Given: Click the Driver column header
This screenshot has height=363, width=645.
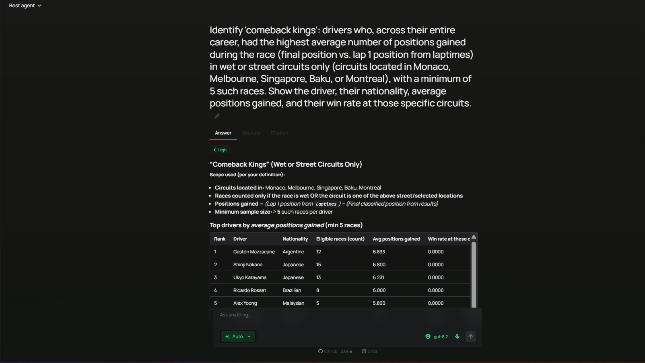Looking at the screenshot, I should 240,239.
